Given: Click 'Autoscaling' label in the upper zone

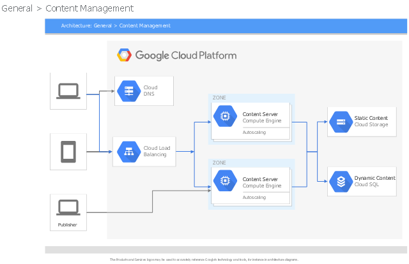Looking at the screenshot, I should point(254,132).
